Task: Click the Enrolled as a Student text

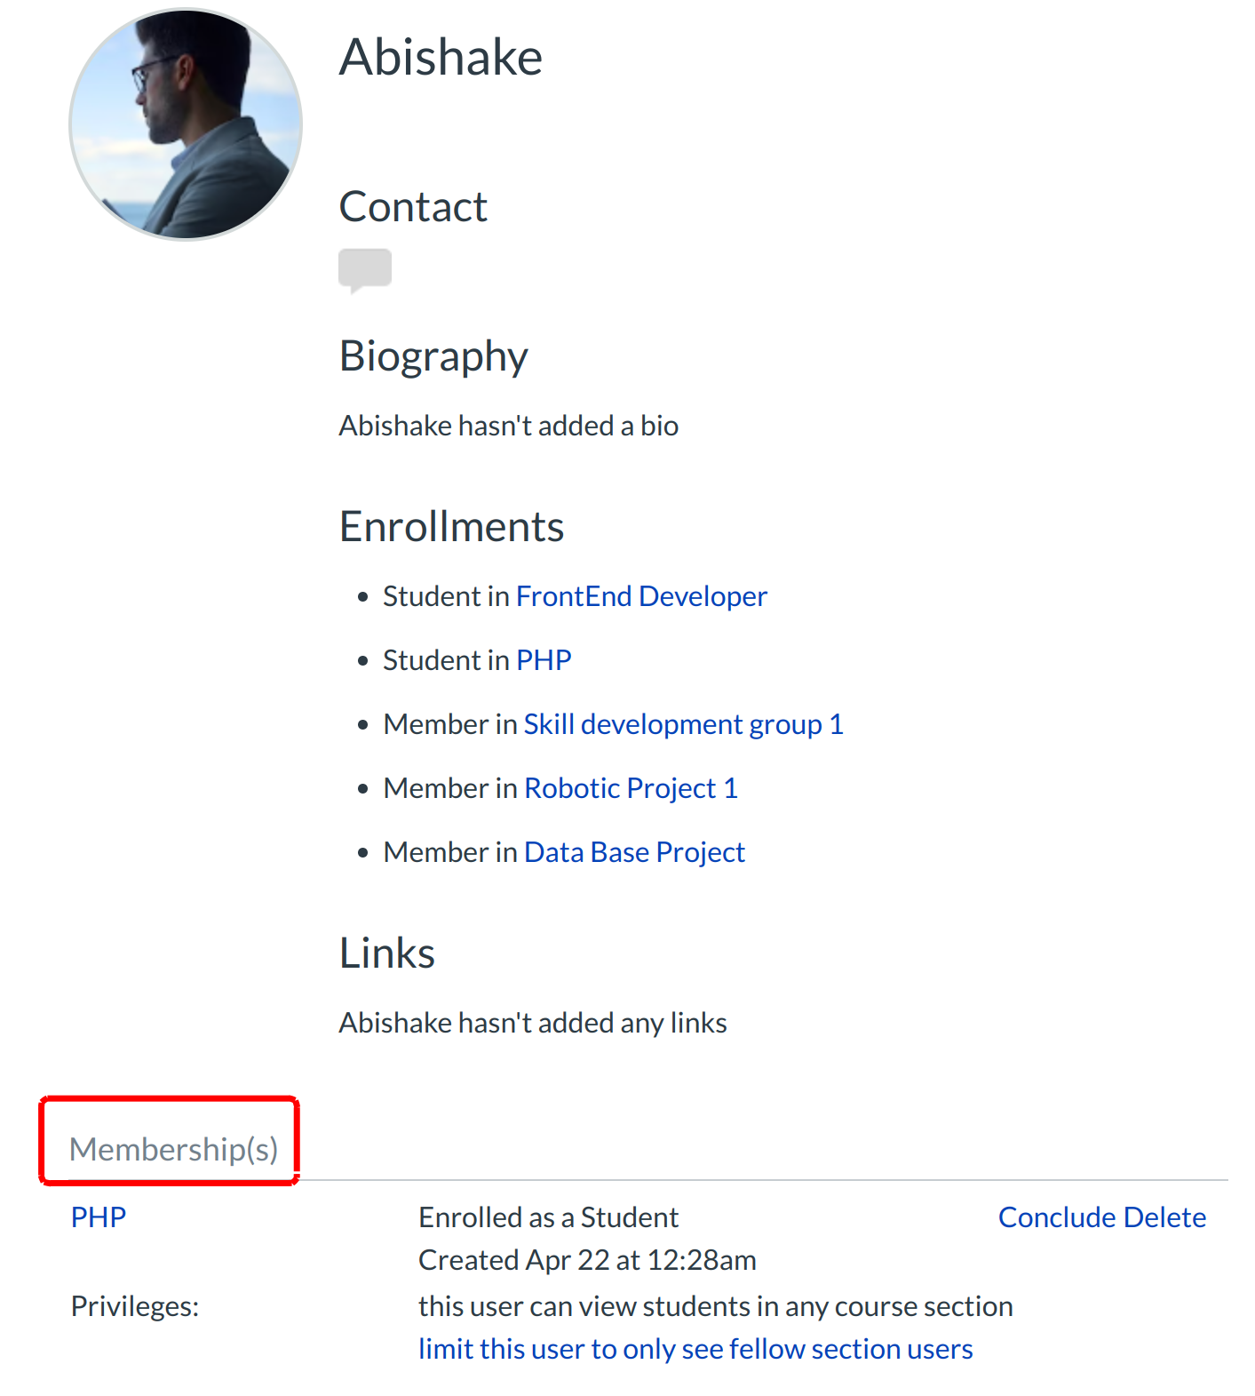Action: tap(548, 1217)
